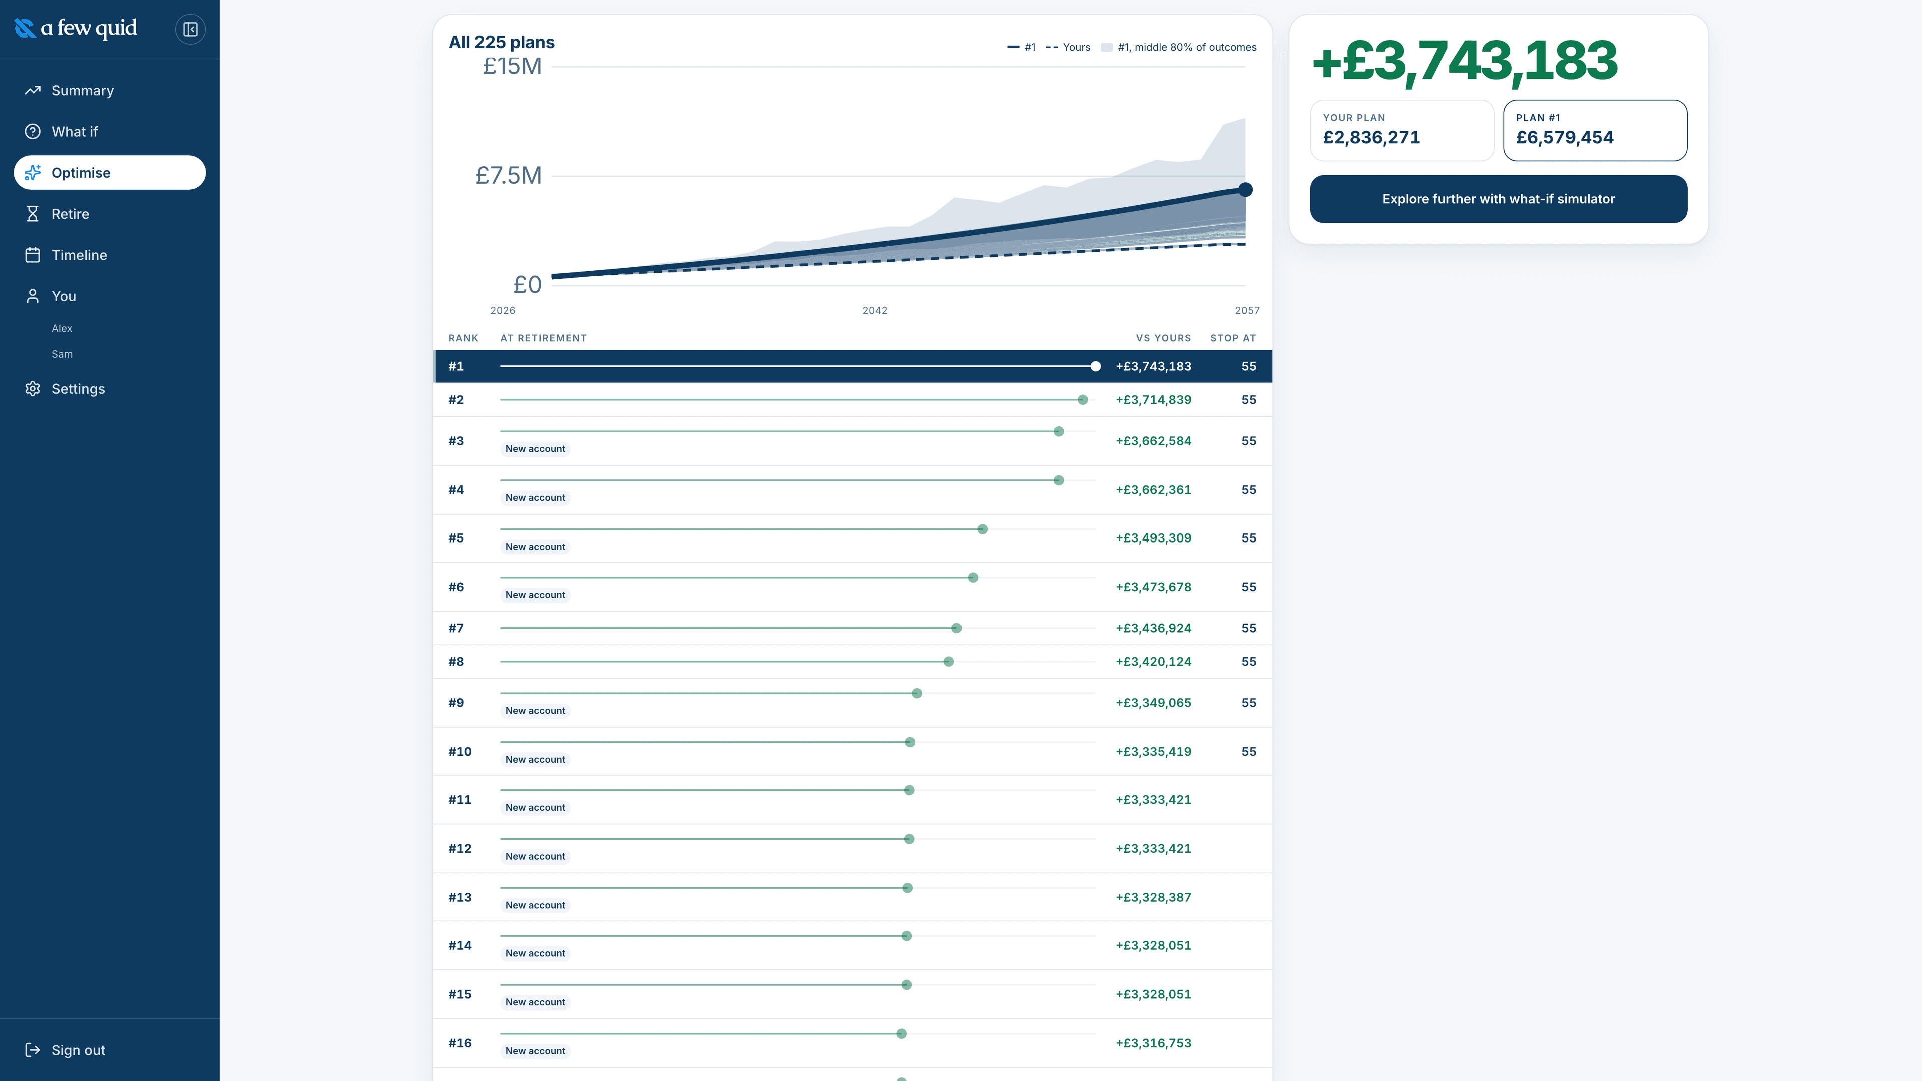The image size is (1922, 1081).
Task: Click the middle 80% of outcomes legend
Action: coord(1179,47)
